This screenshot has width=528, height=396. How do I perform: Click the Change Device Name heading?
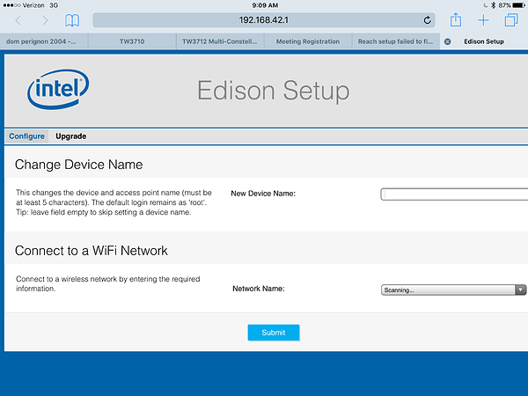tap(79, 165)
